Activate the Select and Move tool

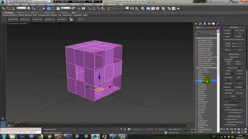point(48,8)
